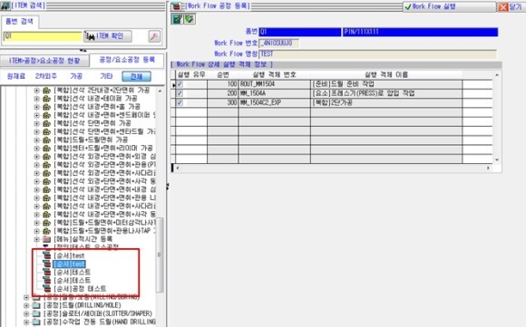Expand the 선삭 내경+면취+센드페이퍼 tree node

(x=36, y=115)
